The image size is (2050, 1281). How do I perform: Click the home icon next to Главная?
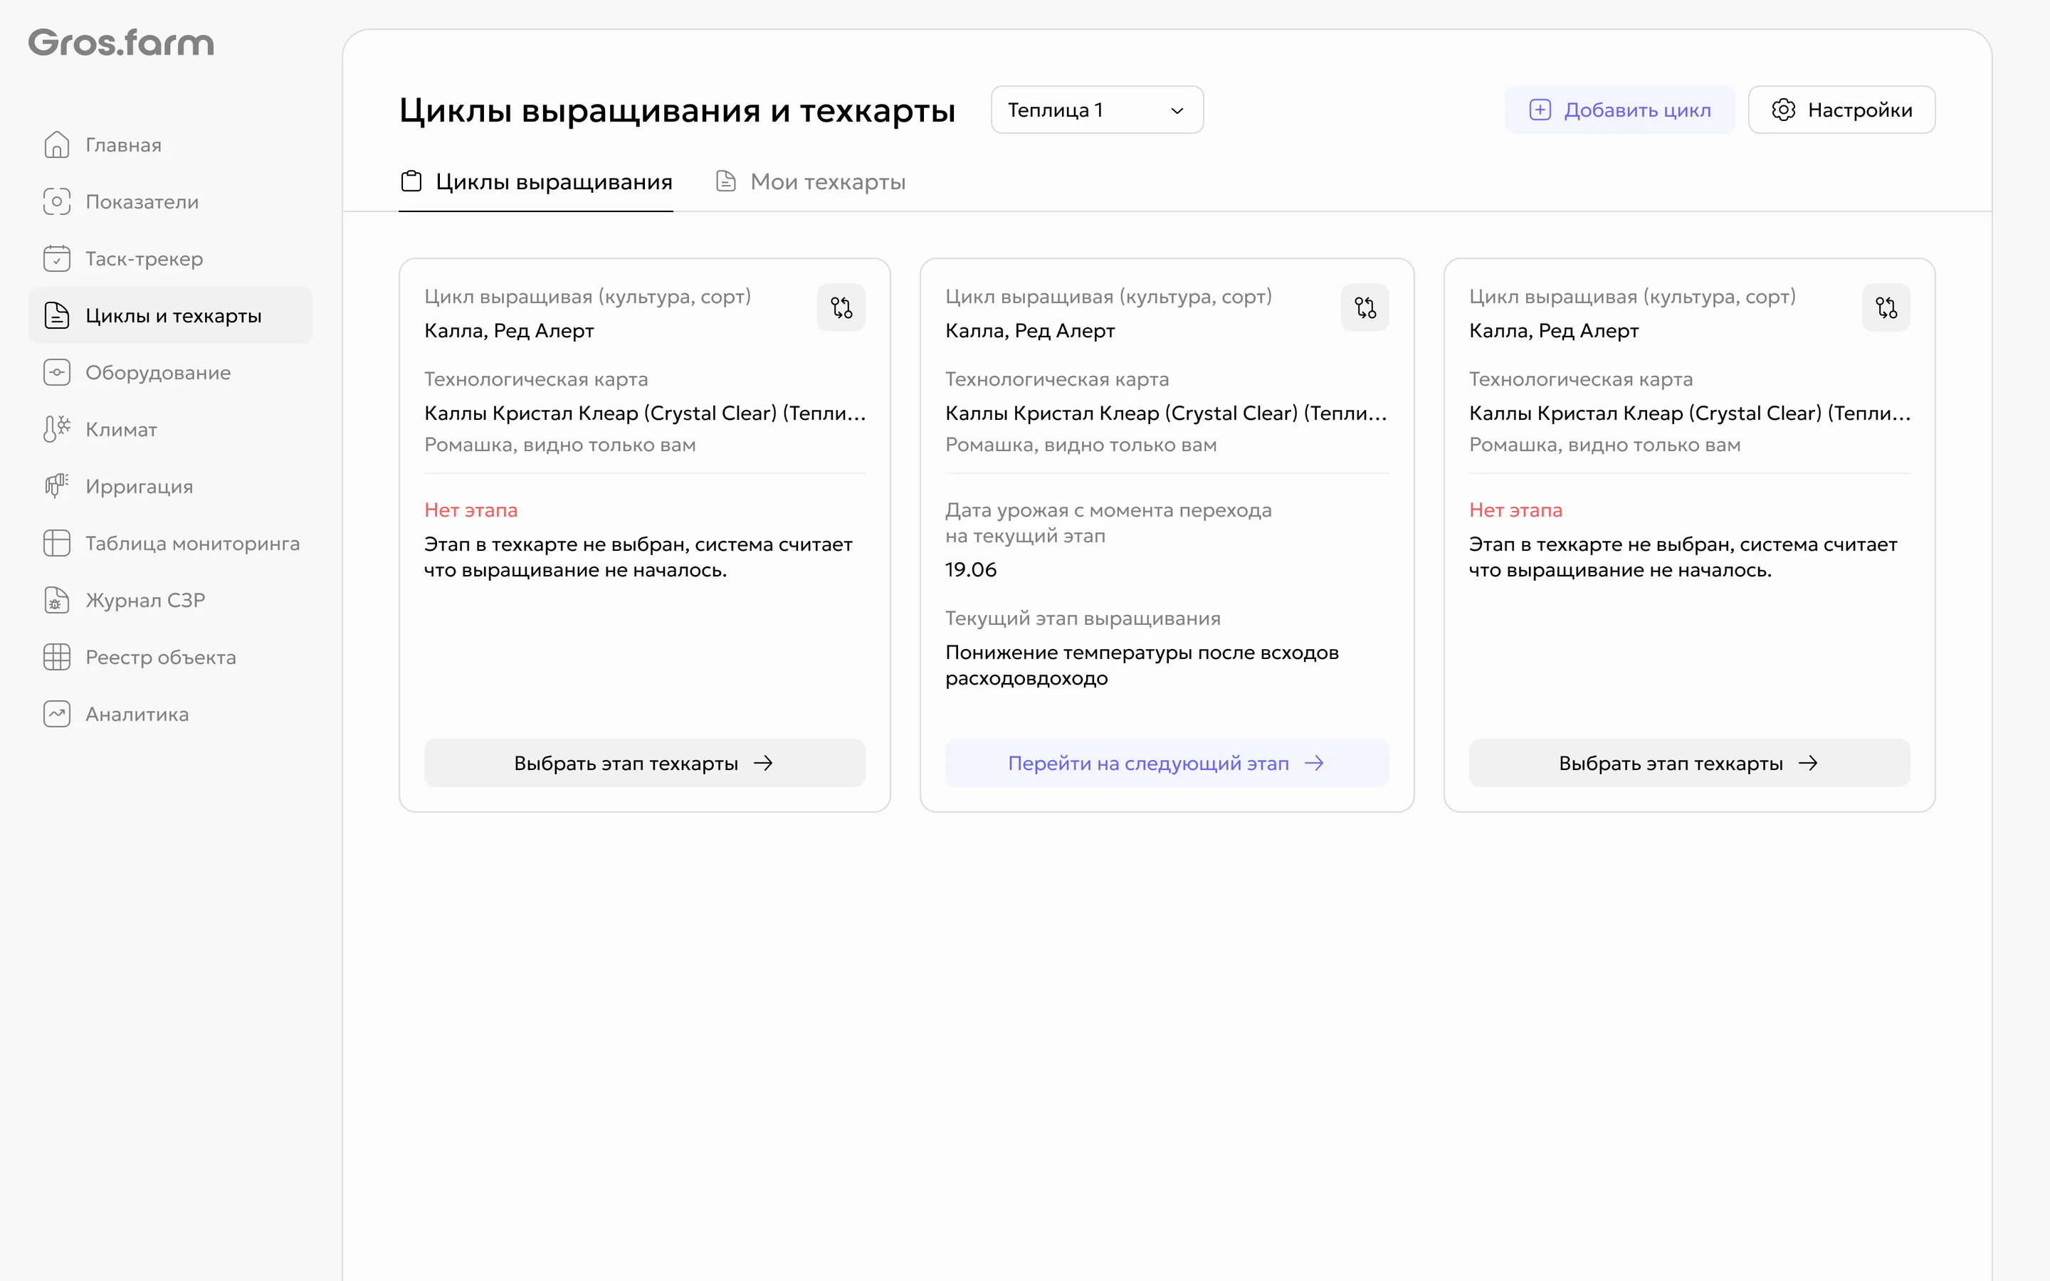click(x=57, y=145)
